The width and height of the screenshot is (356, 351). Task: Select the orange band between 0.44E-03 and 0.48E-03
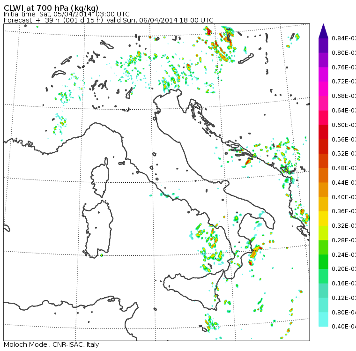(323, 175)
